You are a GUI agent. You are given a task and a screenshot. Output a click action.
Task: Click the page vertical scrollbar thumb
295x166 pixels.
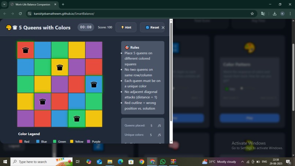[293, 77]
